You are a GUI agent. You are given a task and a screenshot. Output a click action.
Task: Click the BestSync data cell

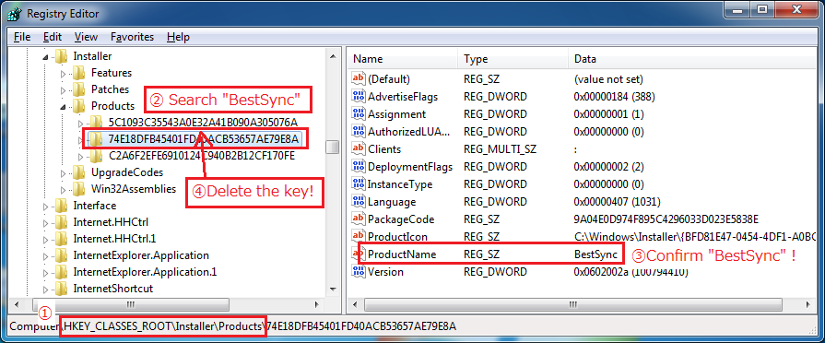tap(595, 254)
